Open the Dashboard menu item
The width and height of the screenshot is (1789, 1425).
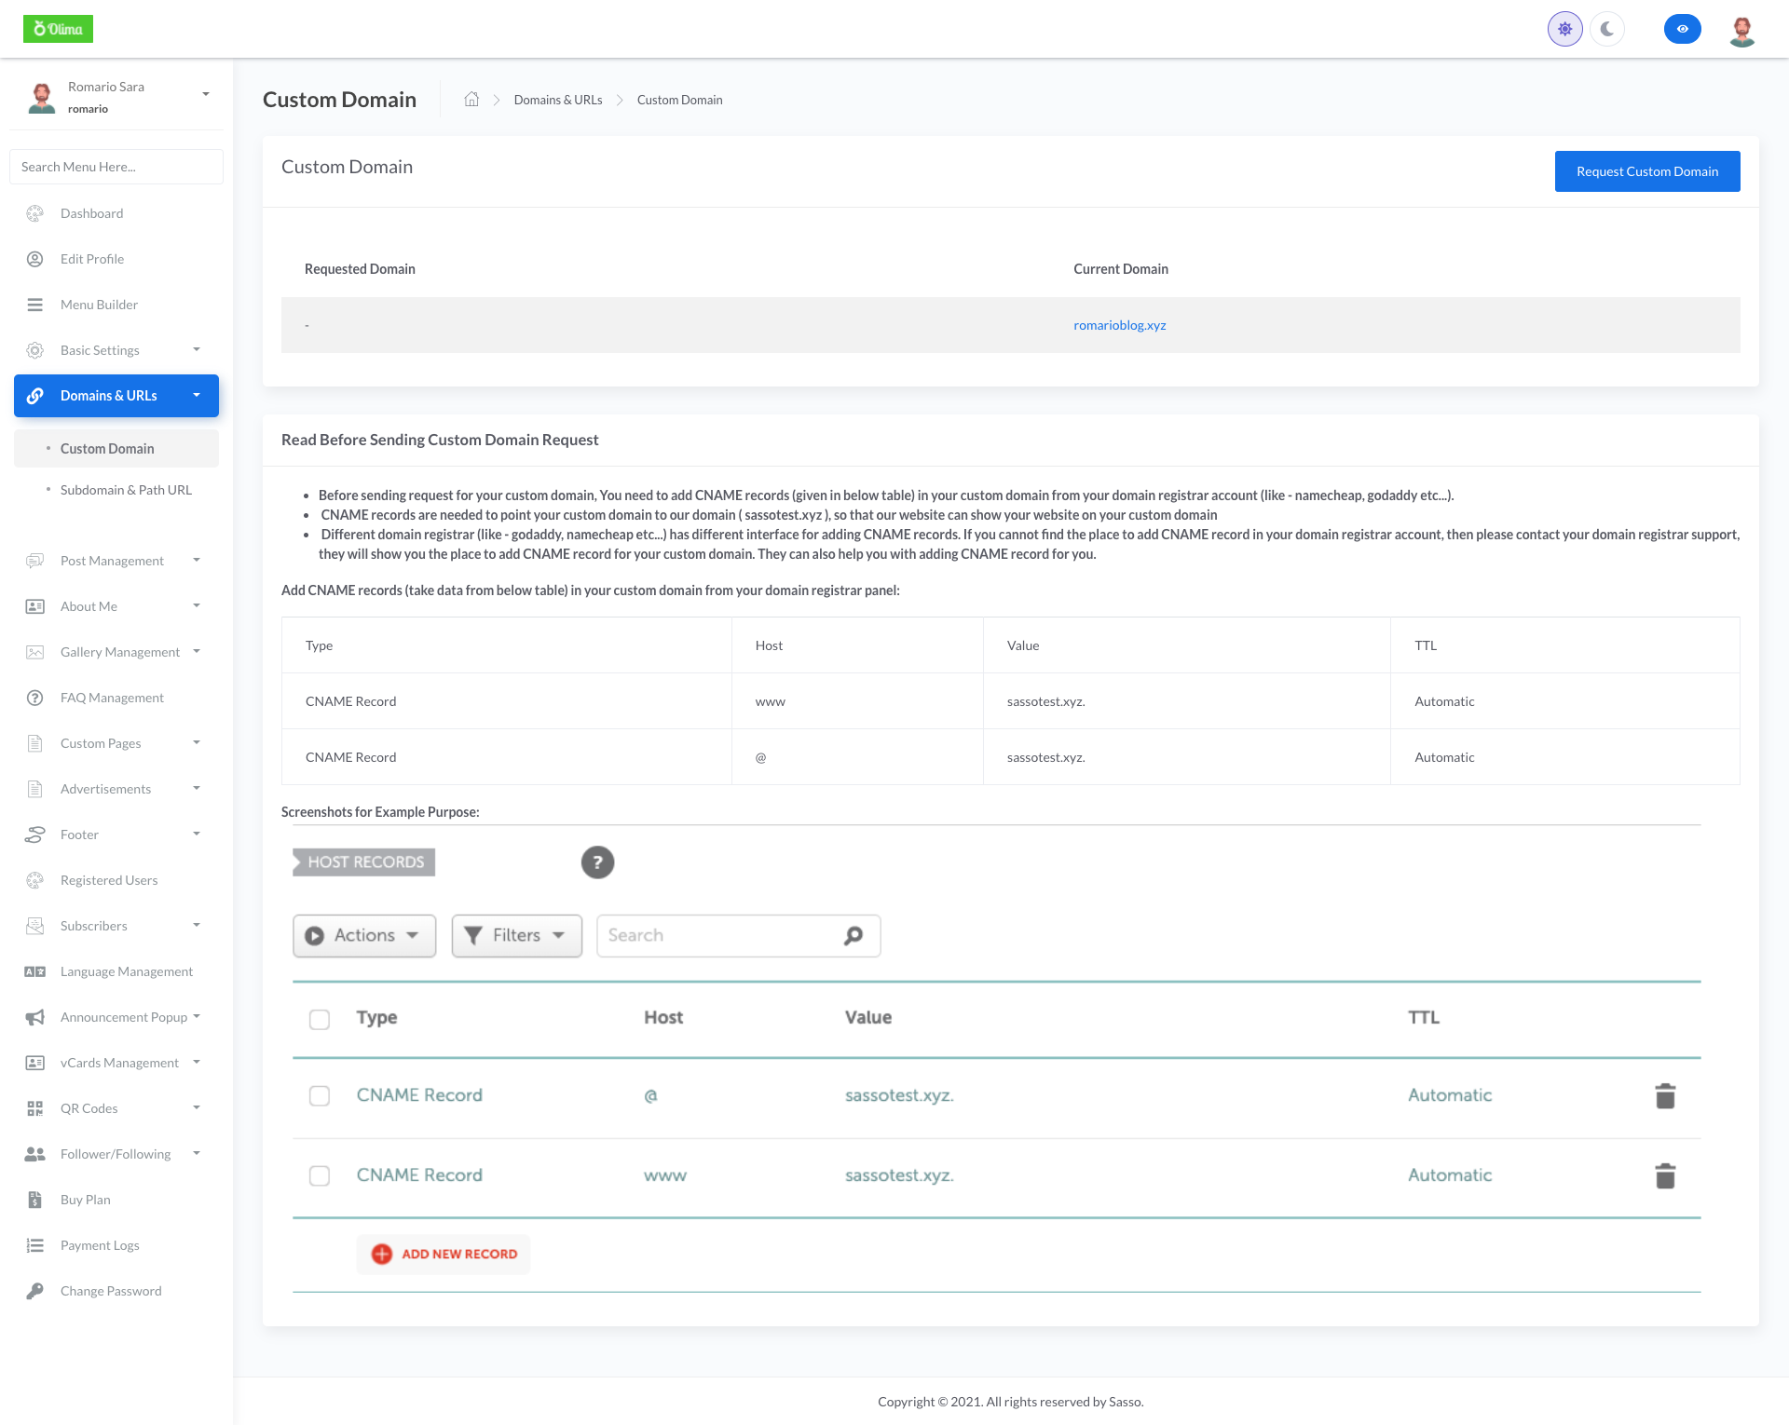click(91, 213)
